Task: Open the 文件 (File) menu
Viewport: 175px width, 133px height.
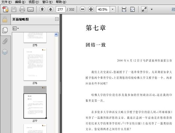Action: tap(6, 2)
